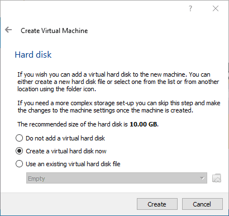Close the Create Virtual Machine dialog

216,8
